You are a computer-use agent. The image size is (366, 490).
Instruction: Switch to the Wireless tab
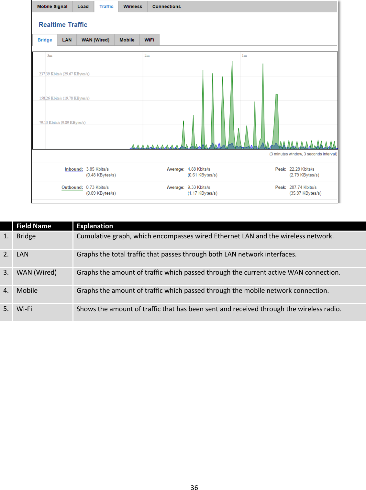click(132, 6)
